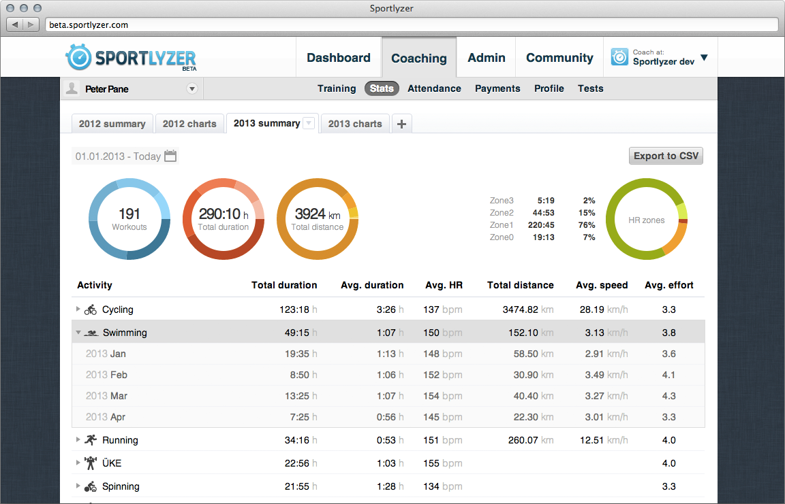The image size is (785, 504).
Task: Click the Sportlyzer stopwatch logo
Action: pos(78,57)
